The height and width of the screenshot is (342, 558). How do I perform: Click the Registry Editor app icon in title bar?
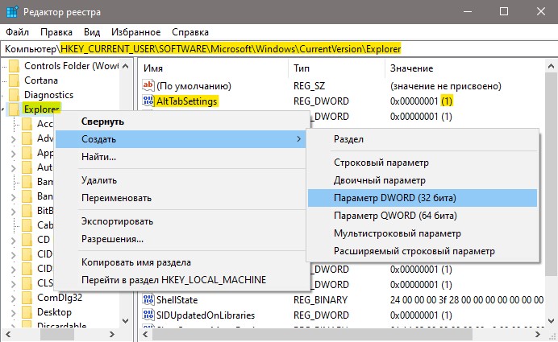12,12
